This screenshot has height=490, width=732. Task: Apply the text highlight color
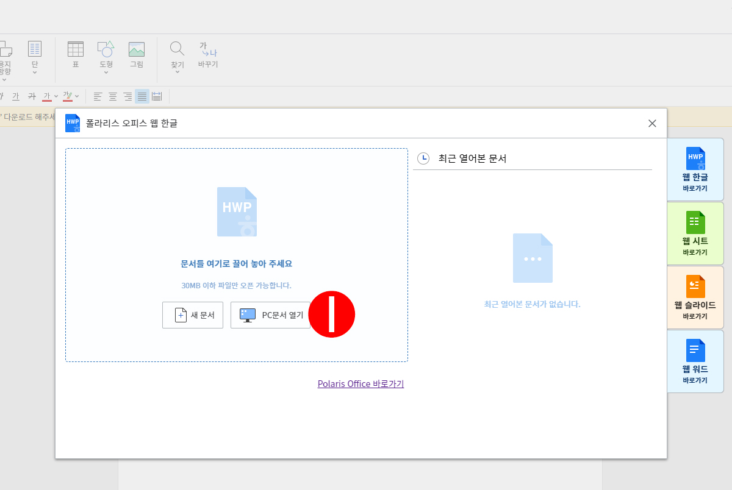[x=68, y=96]
